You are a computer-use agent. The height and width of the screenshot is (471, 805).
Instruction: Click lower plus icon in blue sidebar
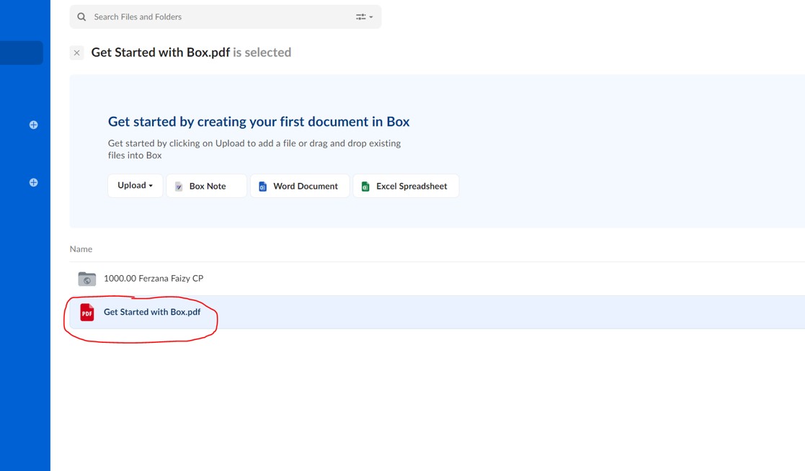(x=33, y=182)
